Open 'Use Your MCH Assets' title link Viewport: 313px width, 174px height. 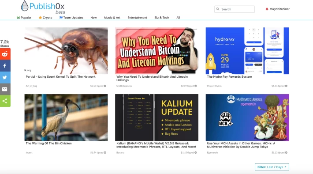[x=241, y=145]
